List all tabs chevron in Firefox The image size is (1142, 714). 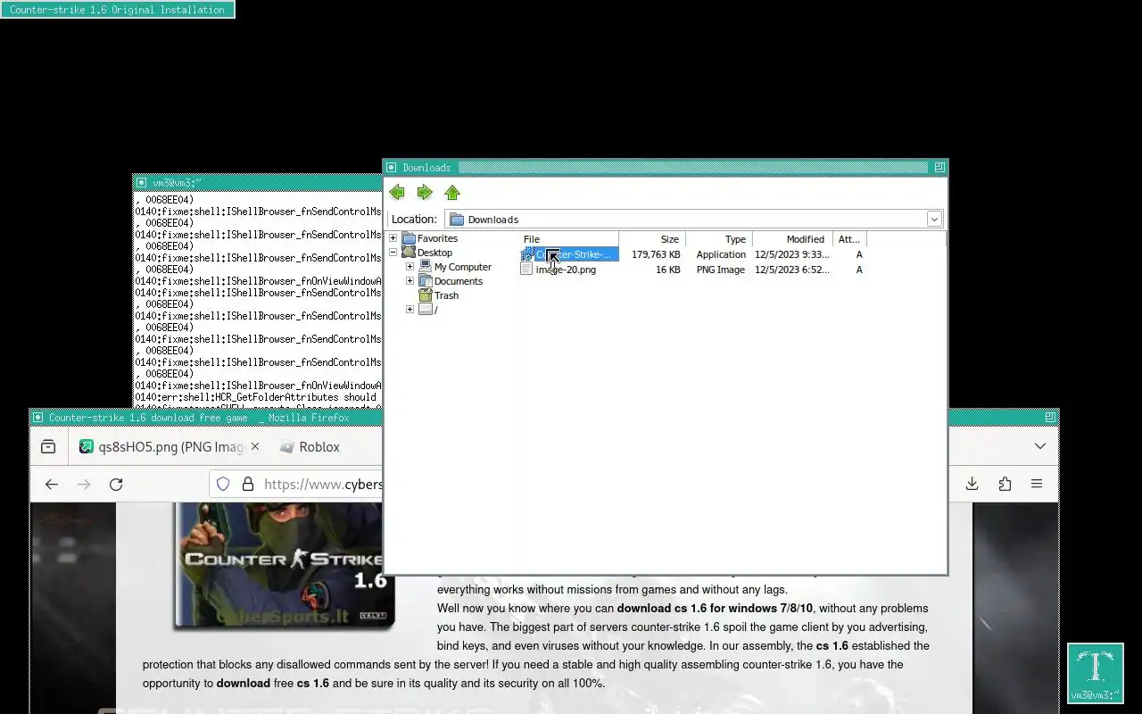coord(1040,446)
